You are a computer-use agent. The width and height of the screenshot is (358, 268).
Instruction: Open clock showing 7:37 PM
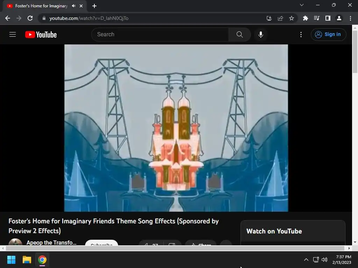click(342, 260)
